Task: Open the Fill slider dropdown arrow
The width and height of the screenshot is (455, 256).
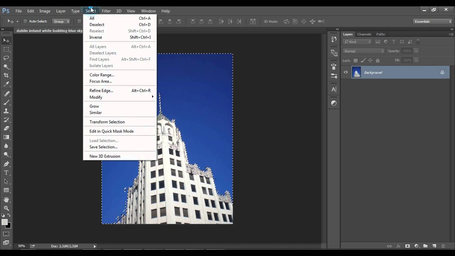Action: pos(416,60)
